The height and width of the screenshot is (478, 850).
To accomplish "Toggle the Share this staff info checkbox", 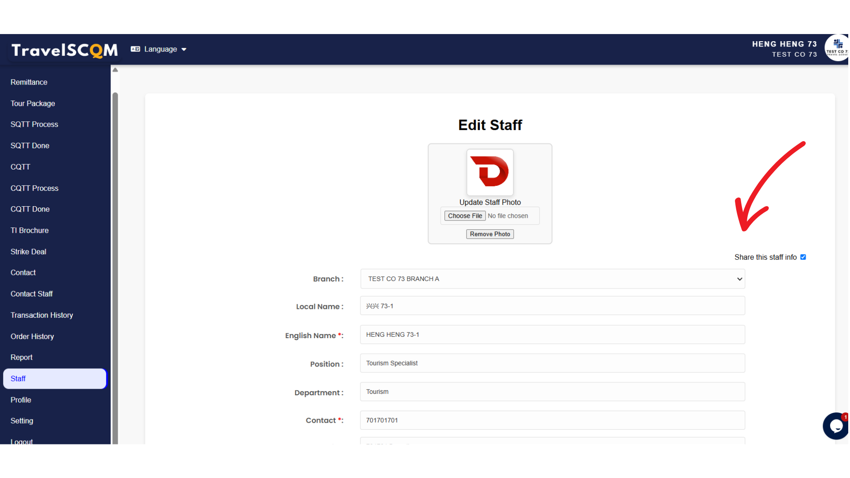I will 803,257.
